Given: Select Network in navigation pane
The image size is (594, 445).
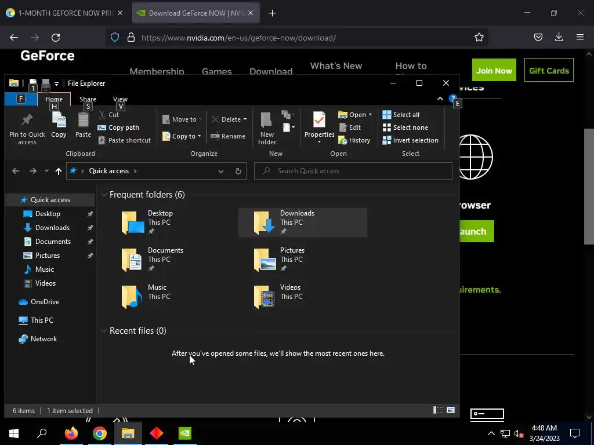Looking at the screenshot, I should [44, 339].
